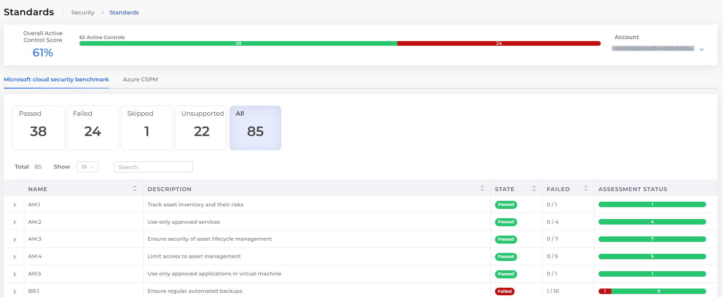Click the Standards breadcrumb link
This screenshot has height=297, width=723.
(x=124, y=13)
